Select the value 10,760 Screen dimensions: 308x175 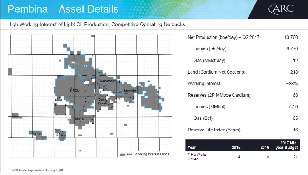coord(291,37)
